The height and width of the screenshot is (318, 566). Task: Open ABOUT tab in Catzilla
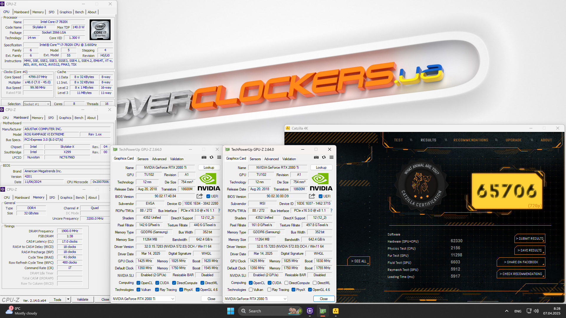pyautogui.click(x=546, y=140)
